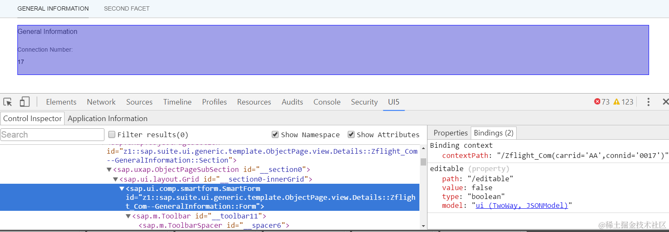The width and height of the screenshot is (669, 232).
Task: Switch to the Timeline tab
Action: point(177,102)
